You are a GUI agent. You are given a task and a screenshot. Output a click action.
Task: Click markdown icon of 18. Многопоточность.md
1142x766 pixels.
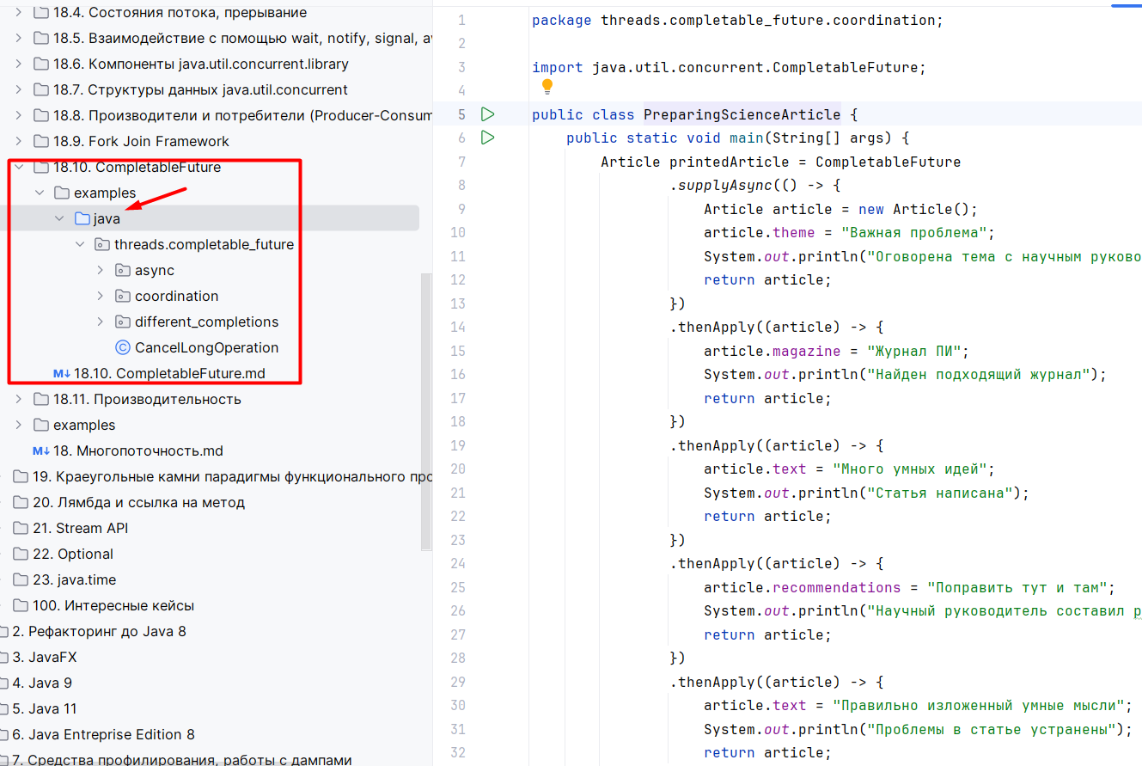pos(41,450)
